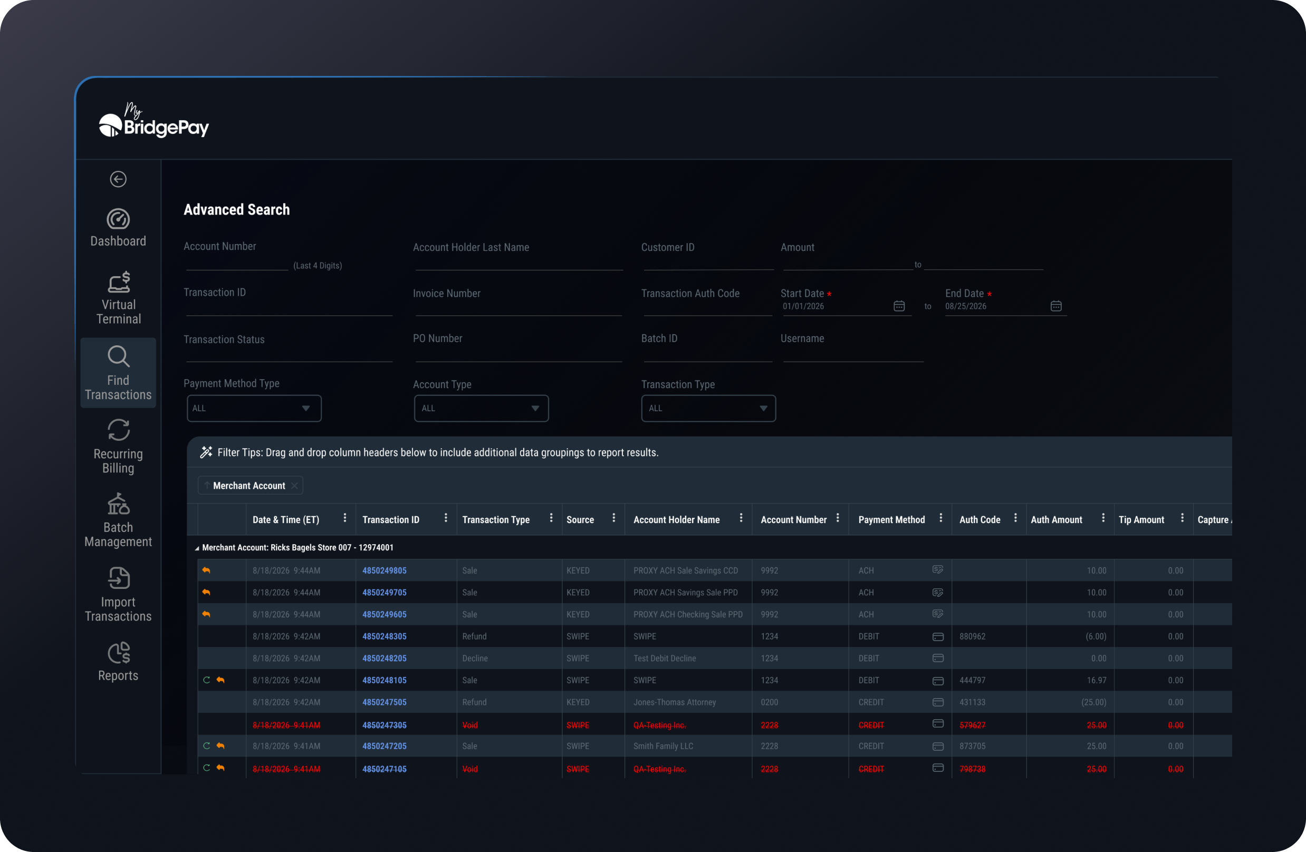
Task: Click the MyBridgePay logo
Action: (x=153, y=120)
